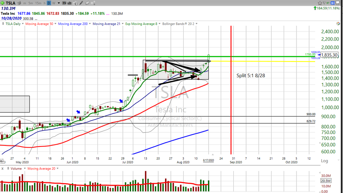Click the star favorite icon
This screenshot has width=343, height=193.
[x=320, y=3]
